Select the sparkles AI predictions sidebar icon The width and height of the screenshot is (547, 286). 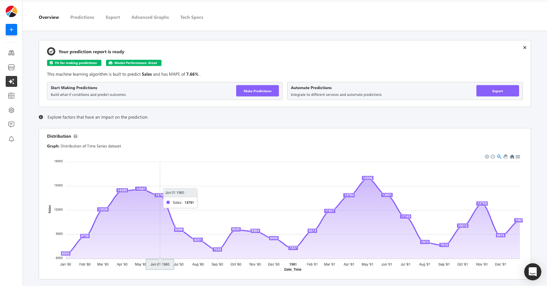(11, 81)
